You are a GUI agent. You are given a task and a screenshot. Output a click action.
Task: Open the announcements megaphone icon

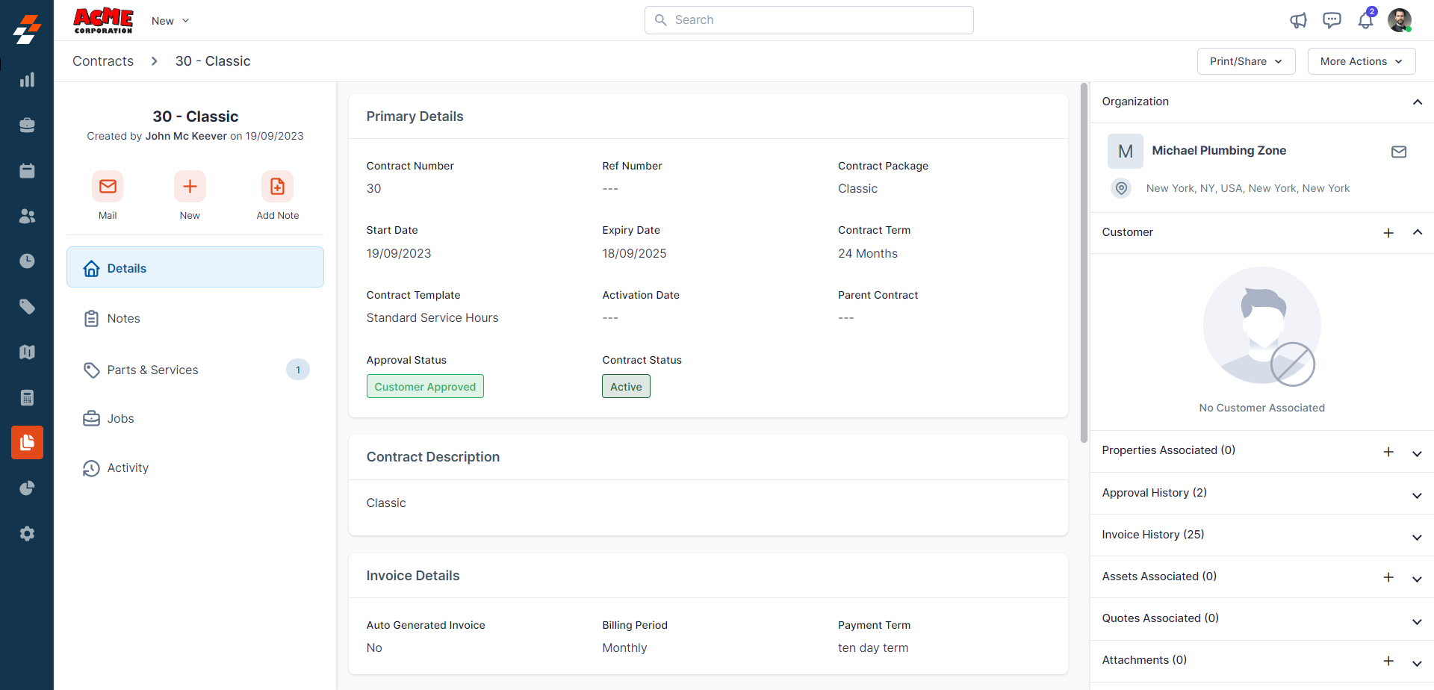coord(1298,20)
